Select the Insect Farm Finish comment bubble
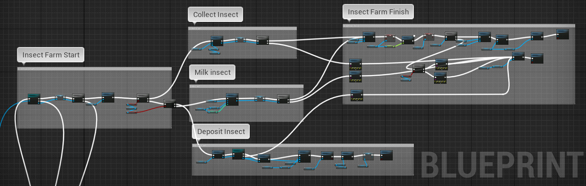Screen dimensions: 586x186 click(x=378, y=12)
